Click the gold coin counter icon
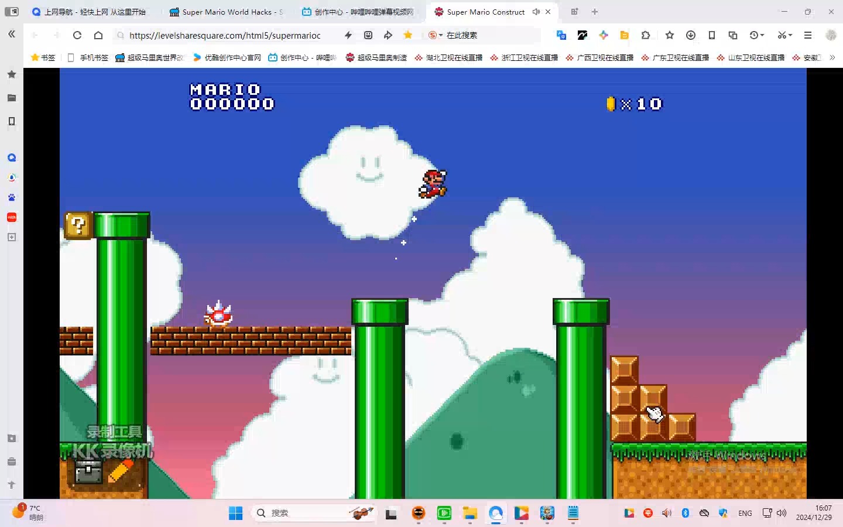 (611, 104)
